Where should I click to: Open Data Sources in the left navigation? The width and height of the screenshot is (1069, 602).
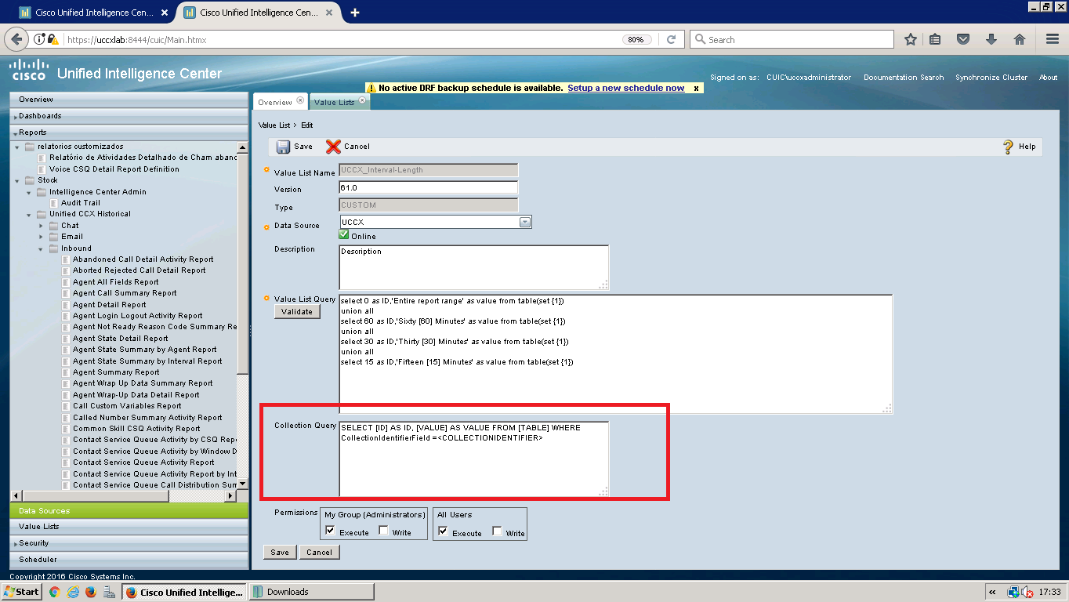(129, 510)
